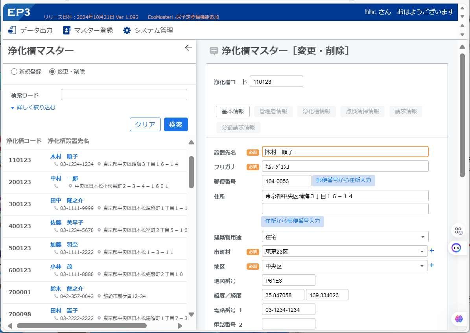Expand 詳しく絞り込む filter options

33,107
